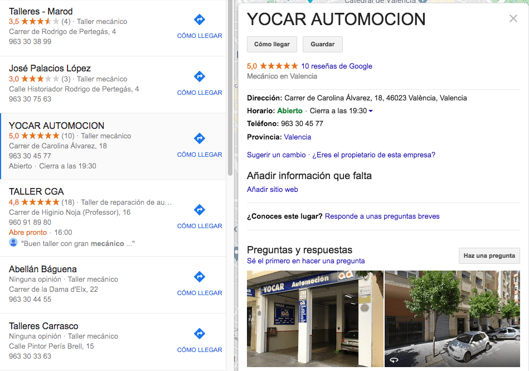Screen dimensions: 529x371
Task: Click Añadir sitio web link
Action: click(272, 190)
